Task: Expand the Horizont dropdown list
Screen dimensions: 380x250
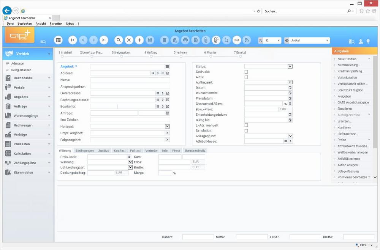Action: (167, 126)
